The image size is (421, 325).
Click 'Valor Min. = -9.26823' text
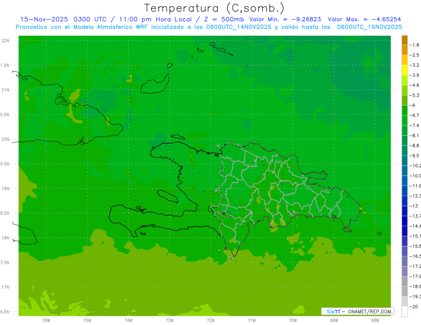click(285, 19)
